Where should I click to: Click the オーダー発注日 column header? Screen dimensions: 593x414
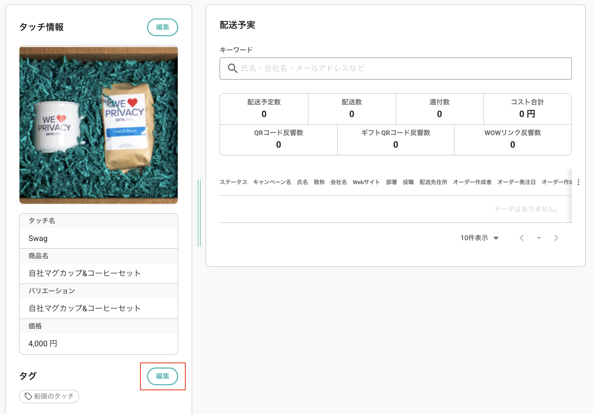coord(516,182)
